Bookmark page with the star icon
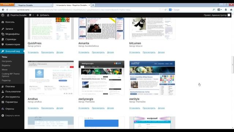The height and width of the screenshot is (132, 234). click(160, 10)
